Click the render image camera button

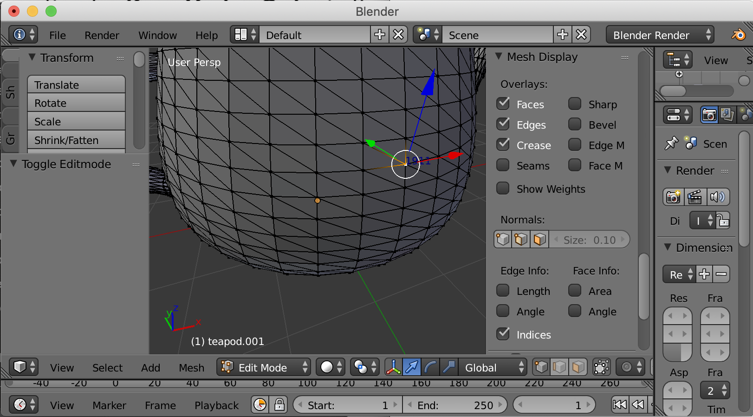673,197
